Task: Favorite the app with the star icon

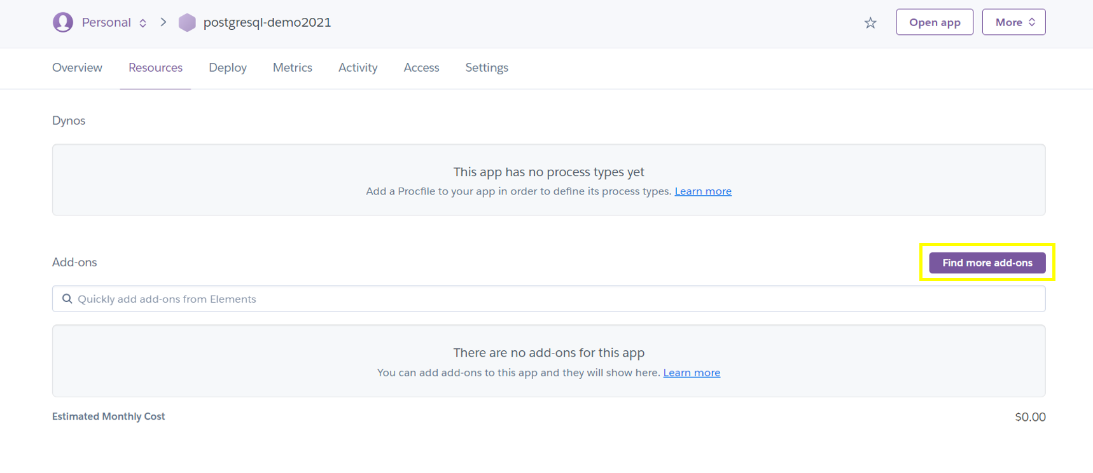Action: click(870, 23)
